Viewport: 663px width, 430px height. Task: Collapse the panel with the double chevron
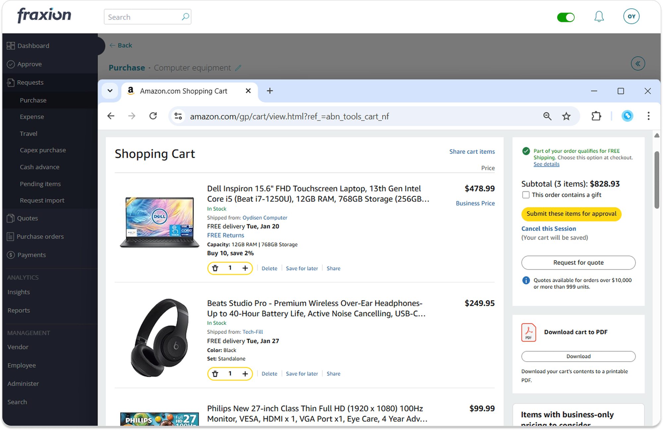638,64
